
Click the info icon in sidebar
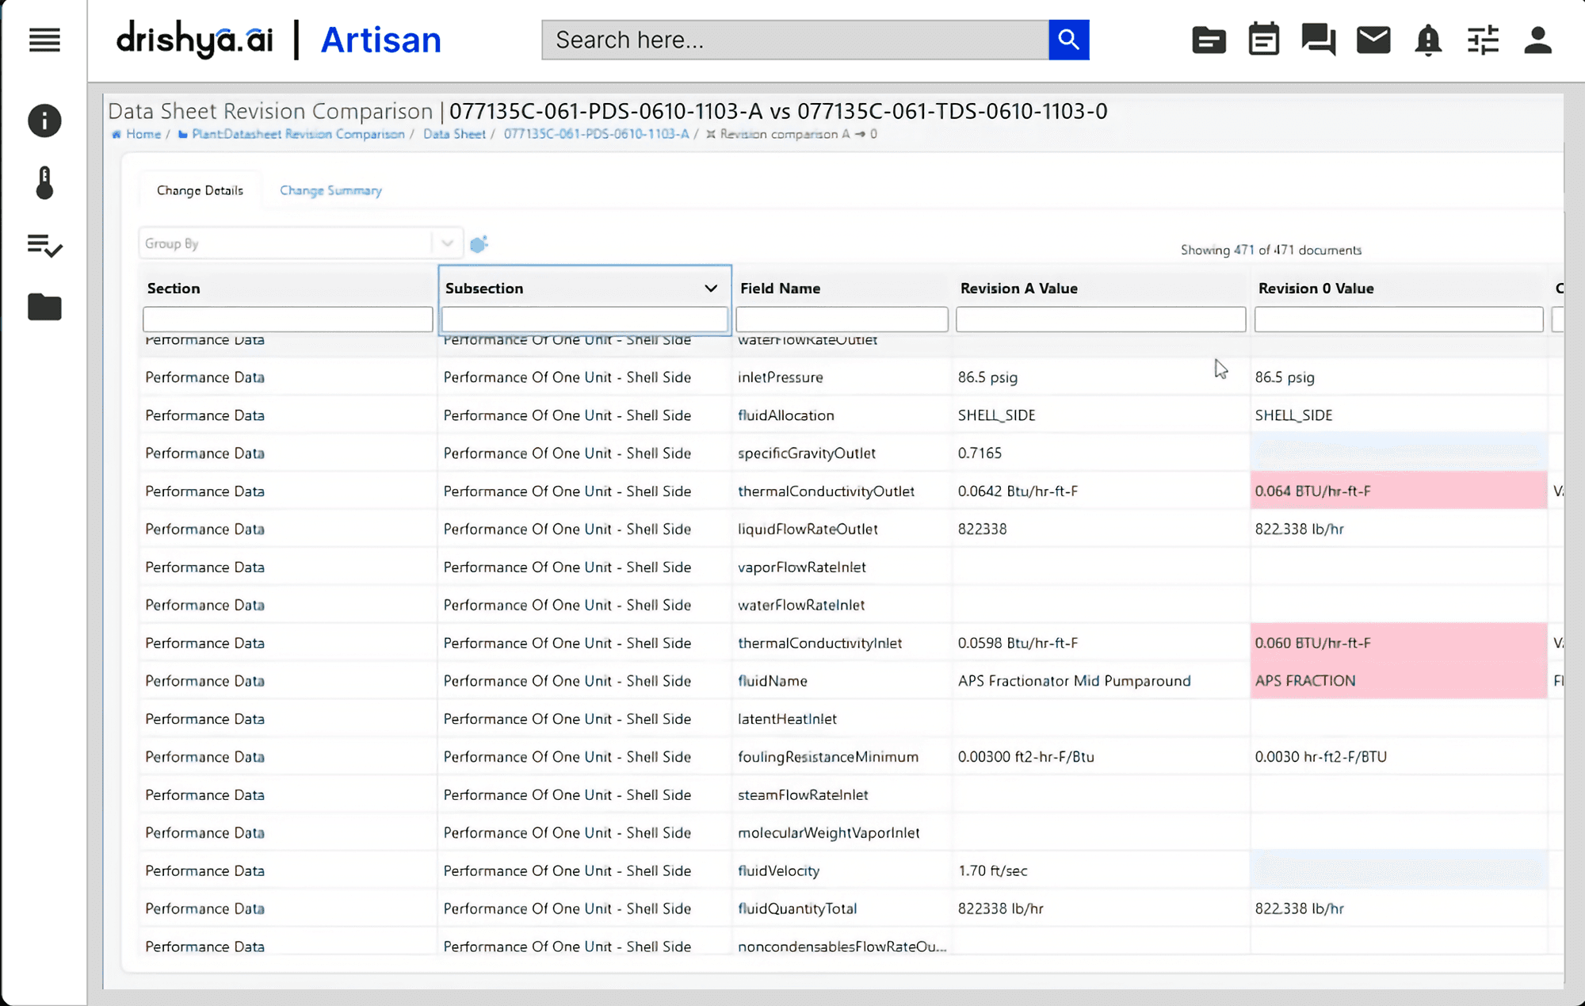point(44,120)
